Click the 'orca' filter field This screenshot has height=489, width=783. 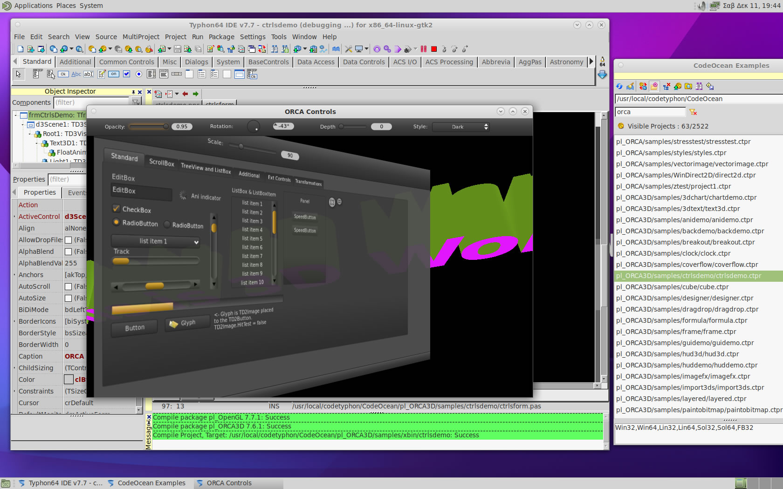[650, 112]
